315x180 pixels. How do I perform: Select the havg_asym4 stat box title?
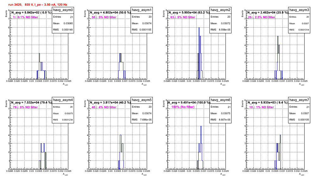coord(63,100)
